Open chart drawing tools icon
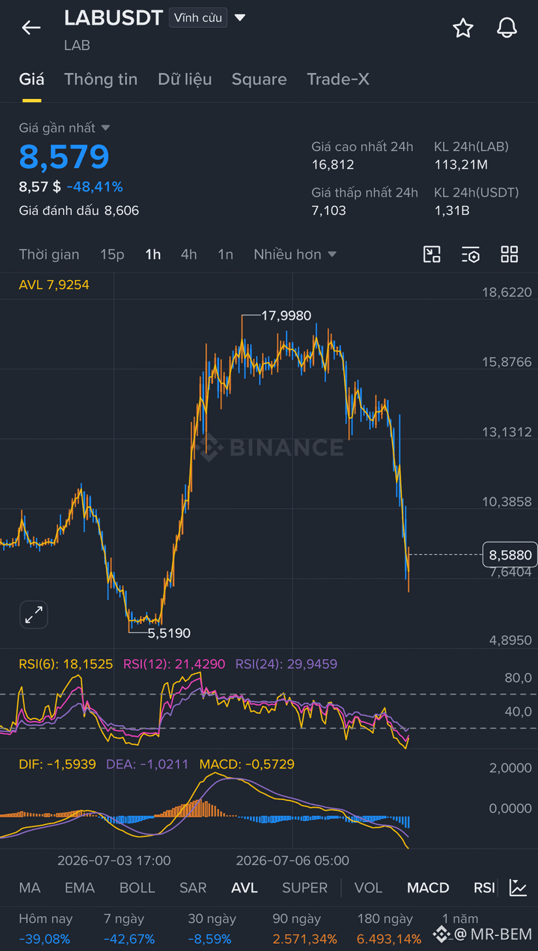 tap(432, 254)
